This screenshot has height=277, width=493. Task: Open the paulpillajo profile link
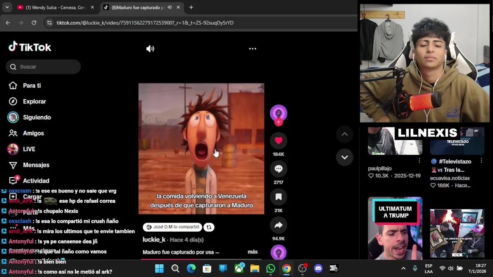tap(380, 169)
